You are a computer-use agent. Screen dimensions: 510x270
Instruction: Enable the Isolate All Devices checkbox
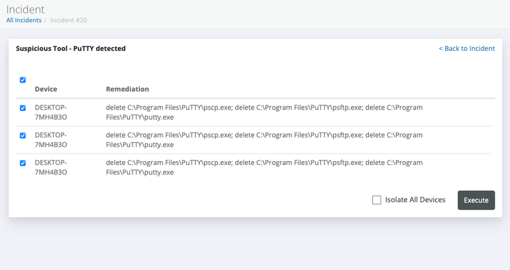pyautogui.click(x=377, y=200)
